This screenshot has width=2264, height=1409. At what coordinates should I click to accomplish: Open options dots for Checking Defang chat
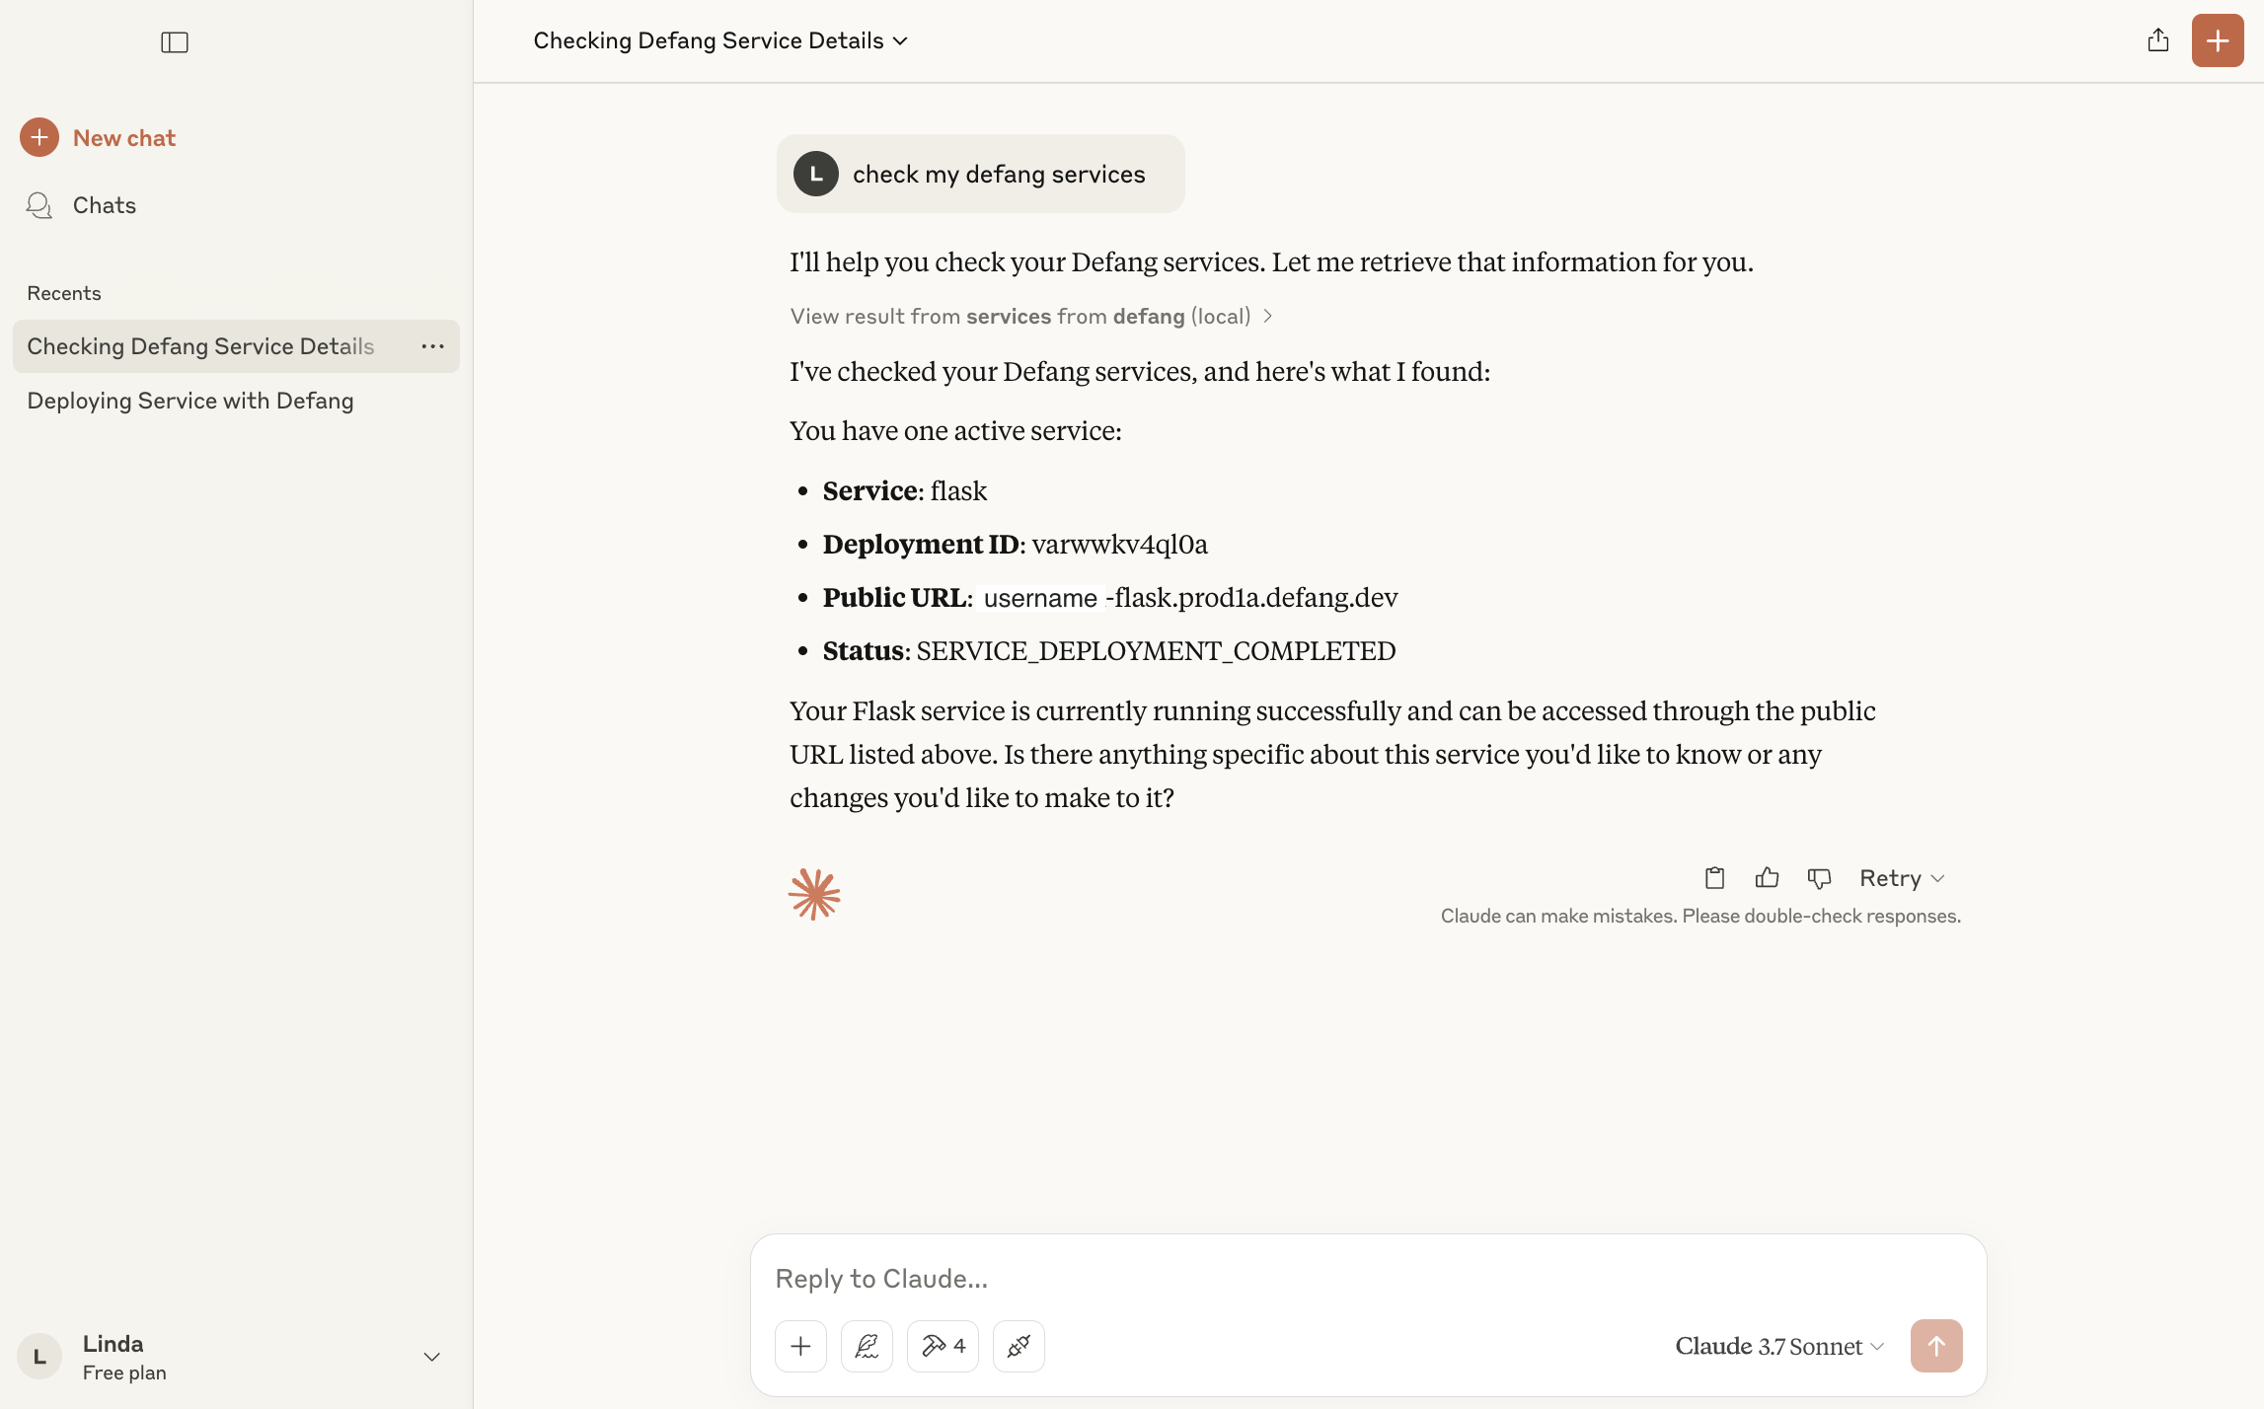click(x=432, y=346)
